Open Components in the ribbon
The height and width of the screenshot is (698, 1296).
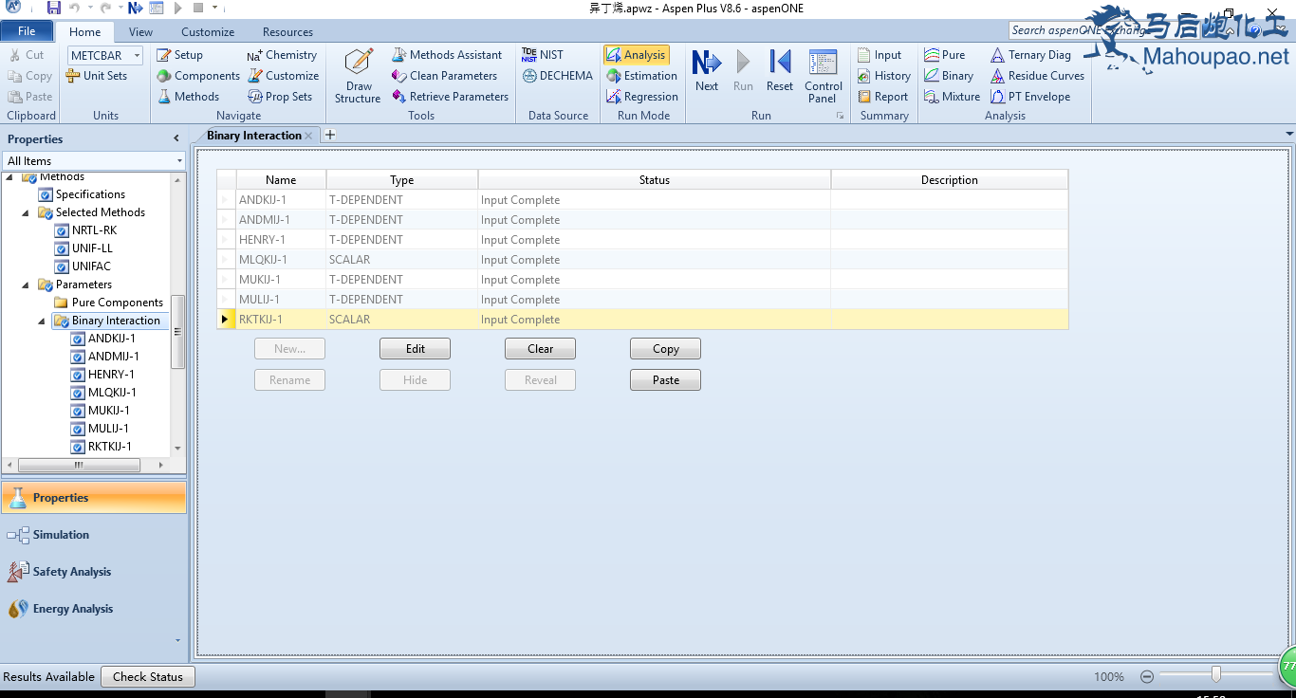click(197, 76)
